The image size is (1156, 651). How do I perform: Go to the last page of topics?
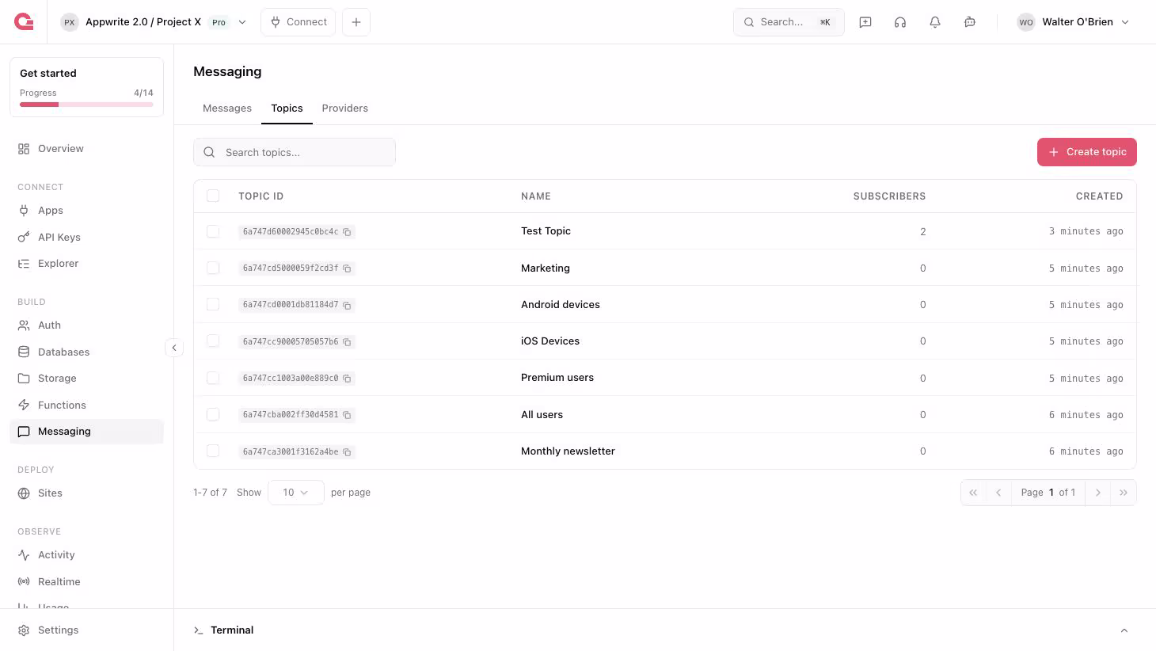[1124, 493]
